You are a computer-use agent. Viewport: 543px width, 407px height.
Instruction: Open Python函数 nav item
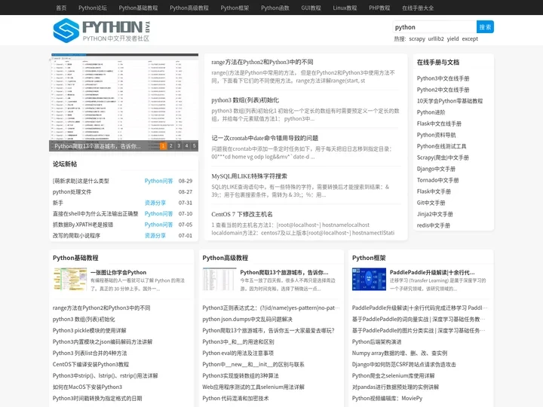coord(275,8)
